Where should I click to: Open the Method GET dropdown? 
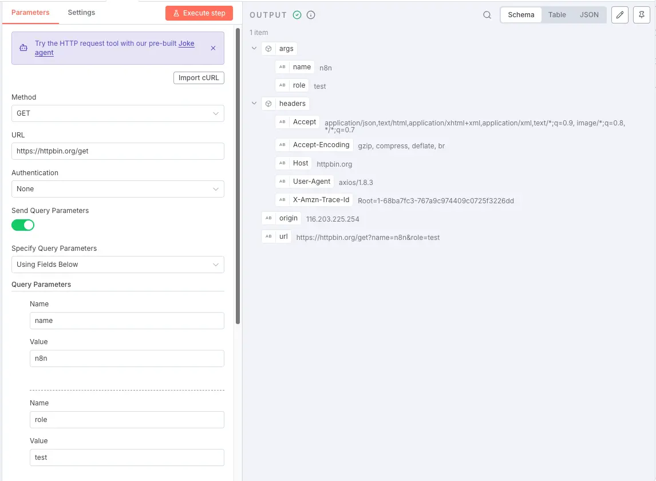(x=117, y=113)
